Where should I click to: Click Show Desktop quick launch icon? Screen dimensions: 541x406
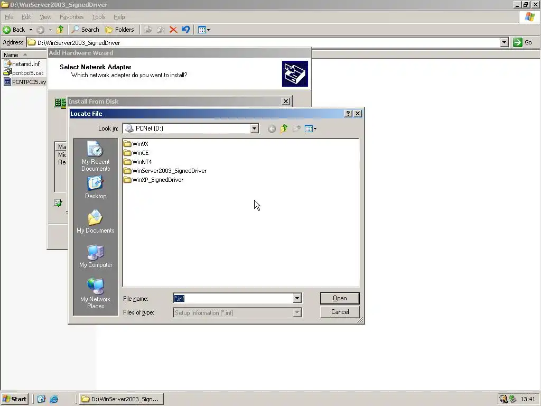(41, 399)
